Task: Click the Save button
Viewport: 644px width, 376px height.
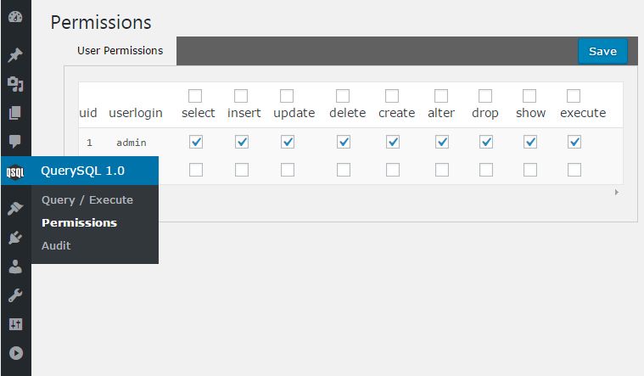Action: point(602,51)
